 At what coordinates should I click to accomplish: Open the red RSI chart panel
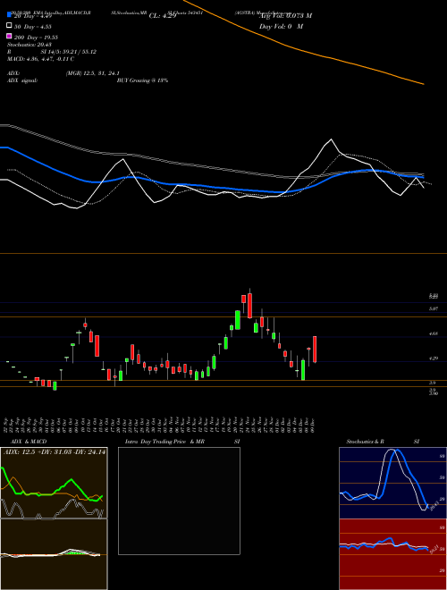click(392, 554)
